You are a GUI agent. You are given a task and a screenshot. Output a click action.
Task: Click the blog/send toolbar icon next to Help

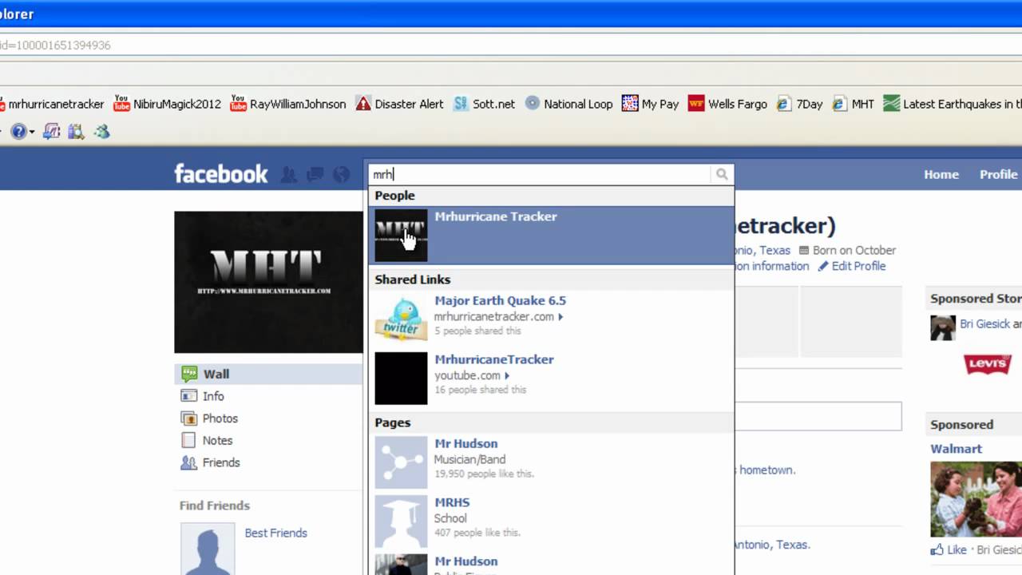51,132
